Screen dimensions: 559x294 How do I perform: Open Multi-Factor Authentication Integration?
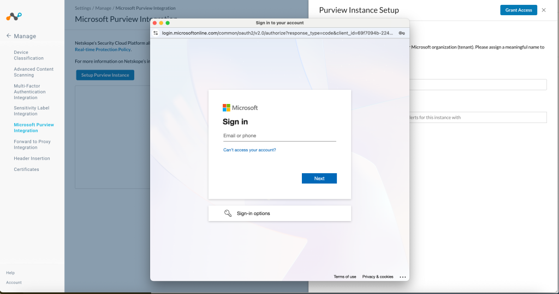pos(29,91)
